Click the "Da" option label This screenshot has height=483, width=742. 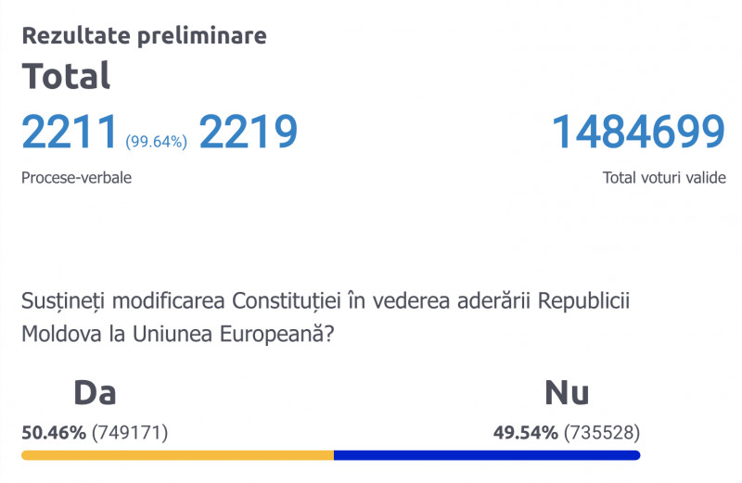95,393
